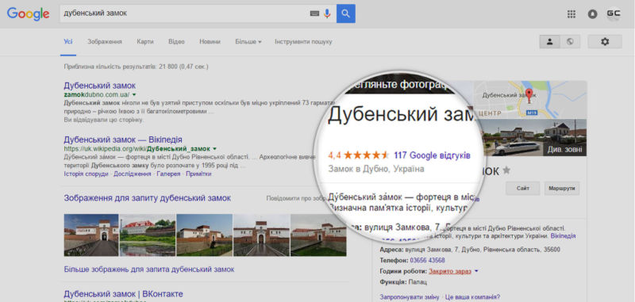Open the Історія споруди sitelink
The width and height of the screenshot is (635, 302).
coord(86,174)
